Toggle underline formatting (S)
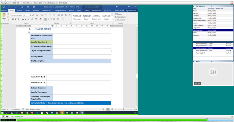The width and height of the screenshot is (234, 122). [x=19, y=19]
